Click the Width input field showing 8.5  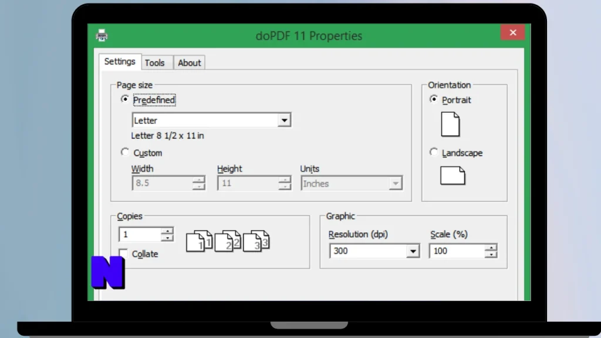point(162,183)
